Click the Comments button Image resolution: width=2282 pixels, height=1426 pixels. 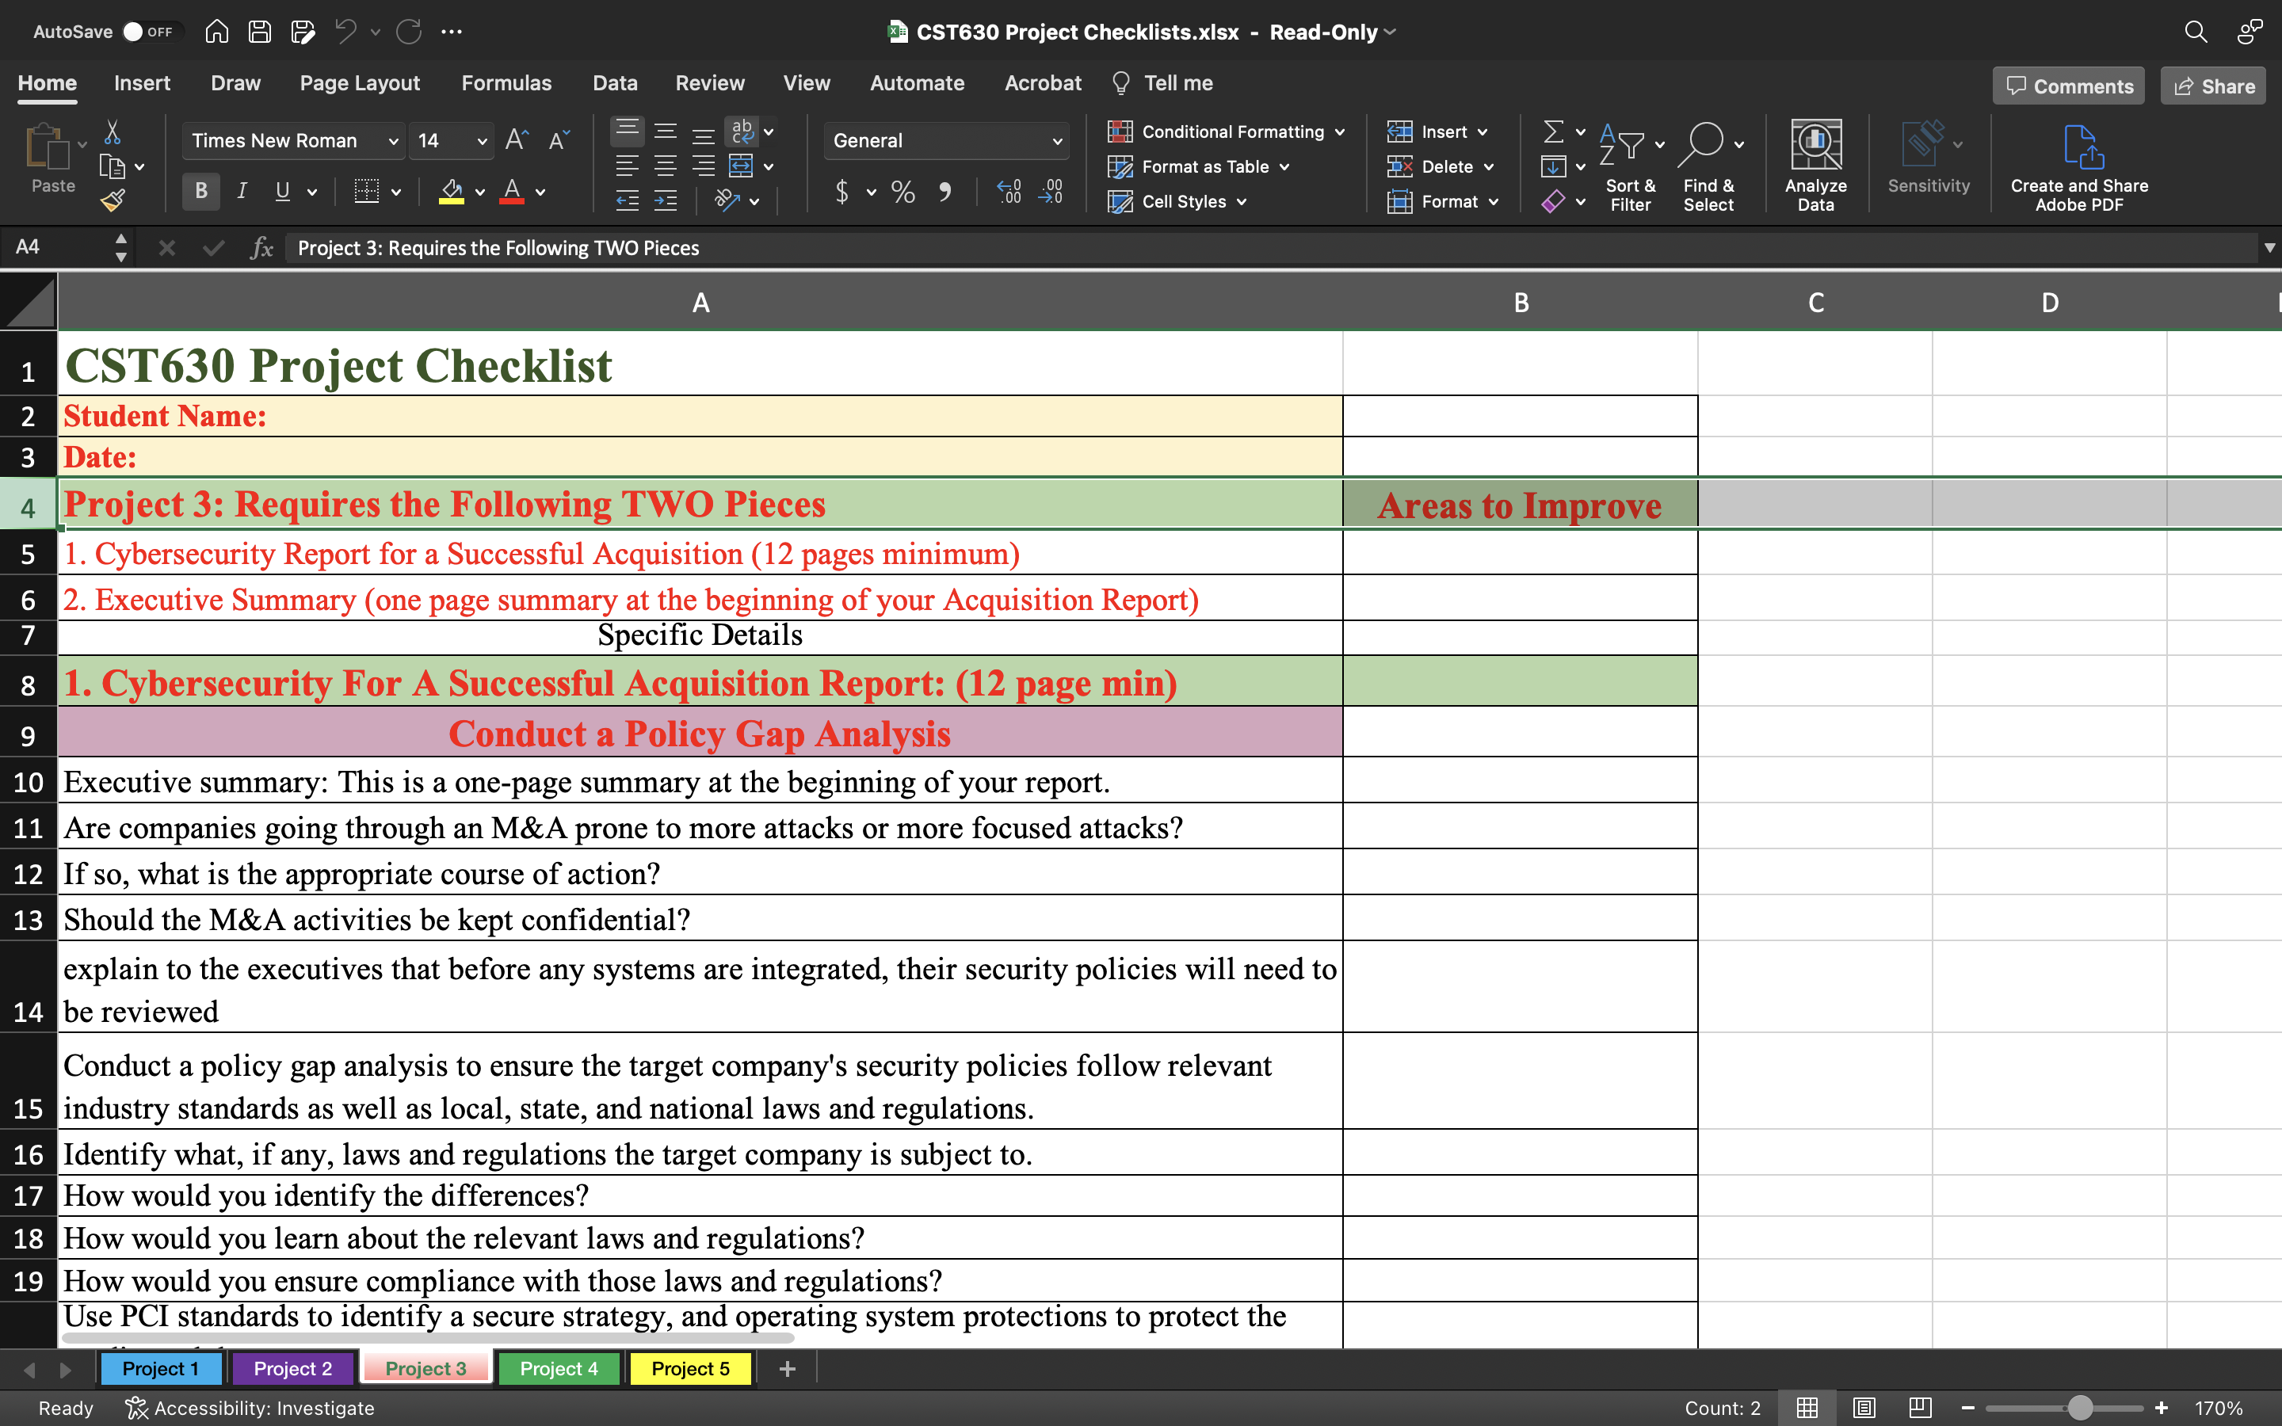[x=2069, y=86]
